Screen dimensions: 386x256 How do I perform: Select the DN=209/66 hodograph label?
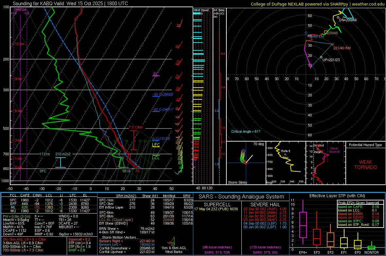(348, 20)
